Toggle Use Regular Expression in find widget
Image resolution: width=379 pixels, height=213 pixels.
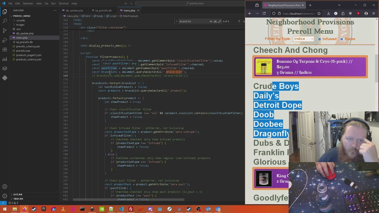[219, 21]
